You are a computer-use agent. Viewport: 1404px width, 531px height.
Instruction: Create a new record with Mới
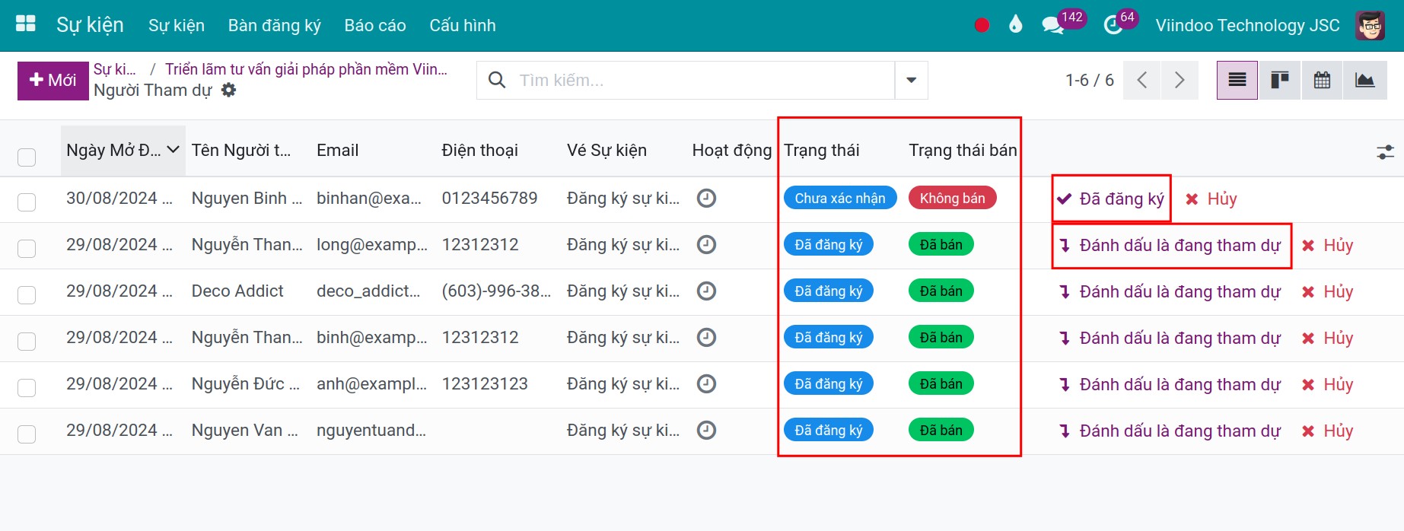pyautogui.click(x=53, y=81)
